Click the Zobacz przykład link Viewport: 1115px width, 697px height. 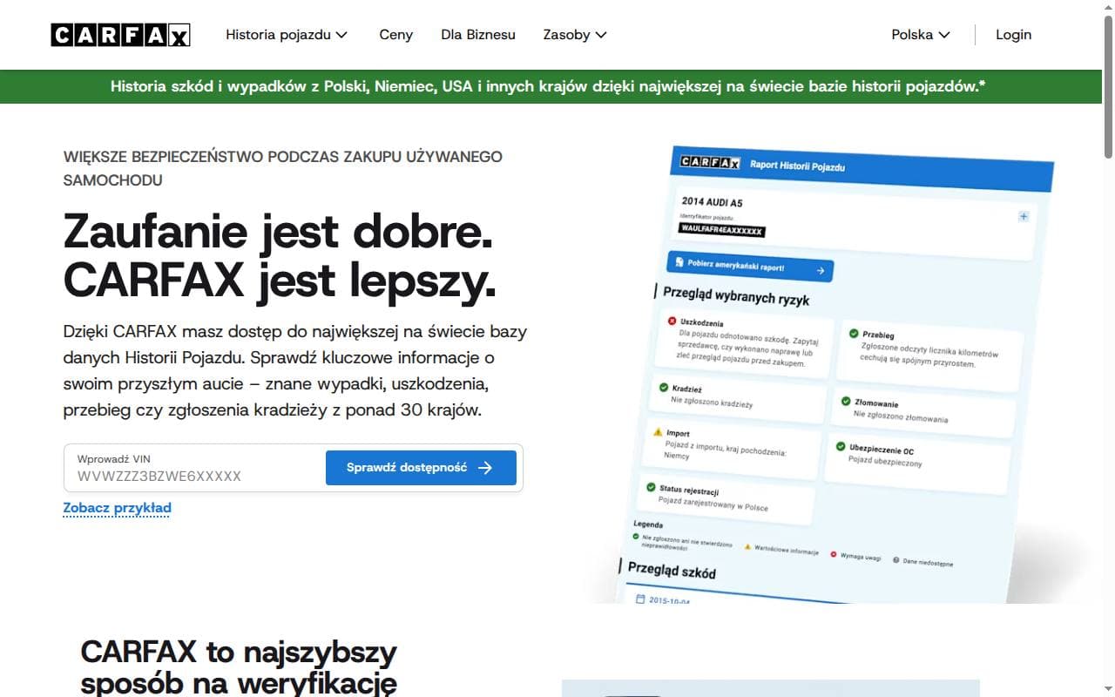pyautogui.click(x=117, y=508)
